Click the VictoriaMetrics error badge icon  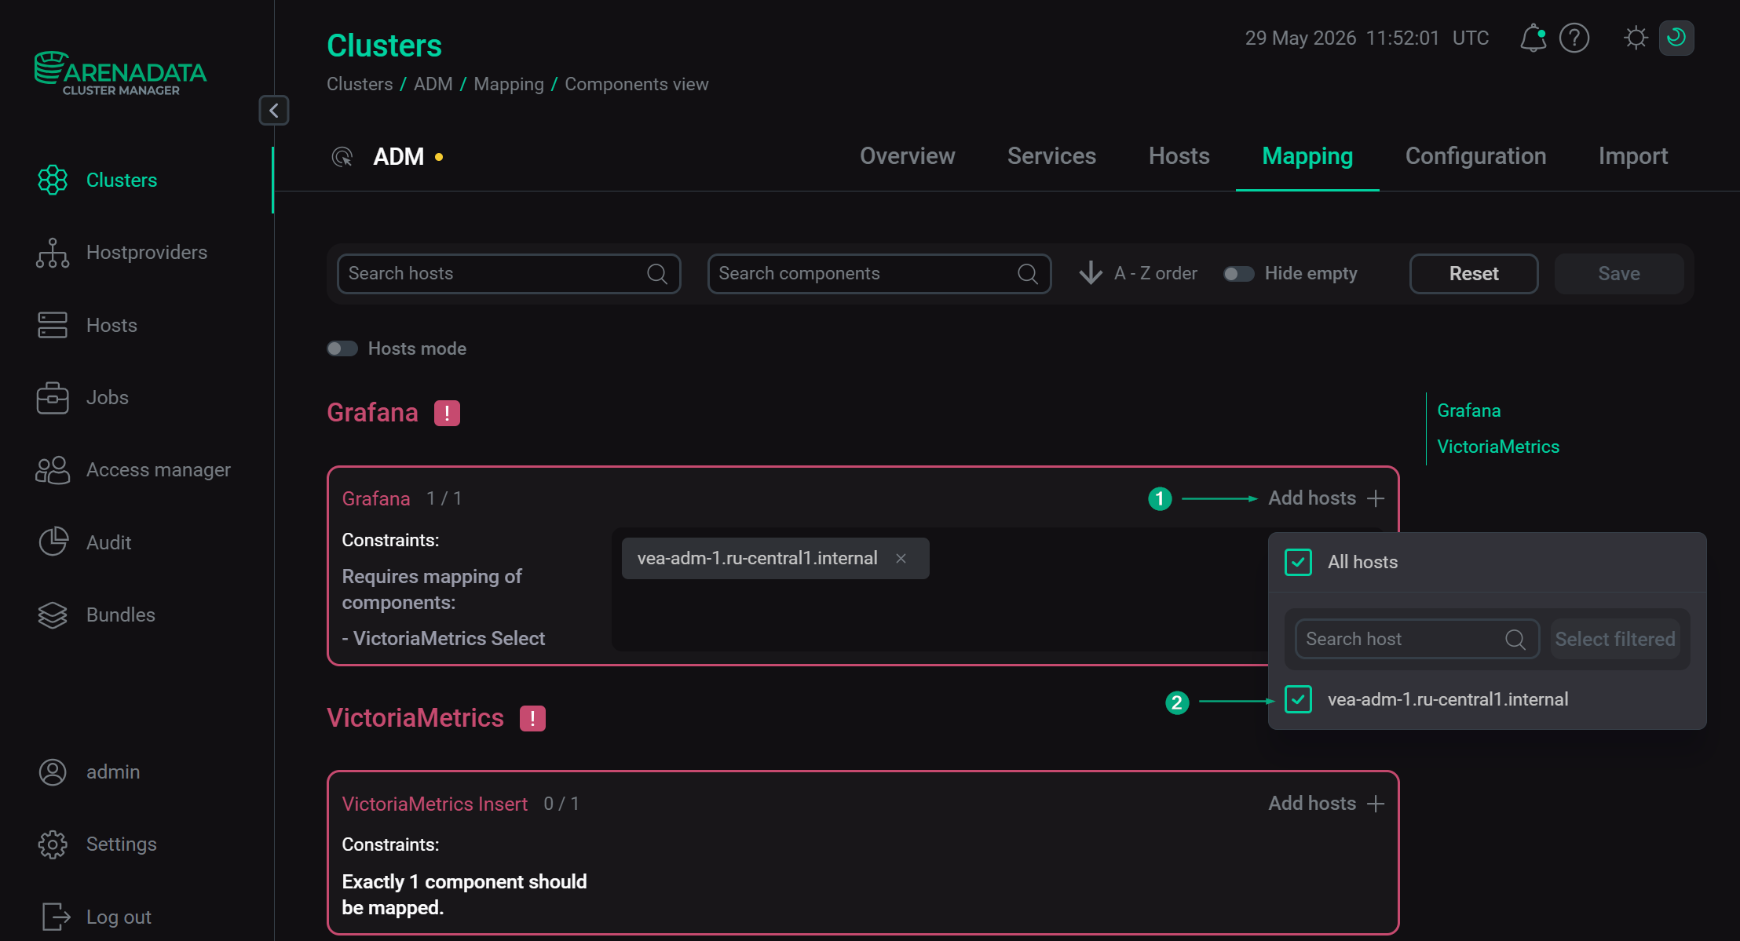point(533,718)
